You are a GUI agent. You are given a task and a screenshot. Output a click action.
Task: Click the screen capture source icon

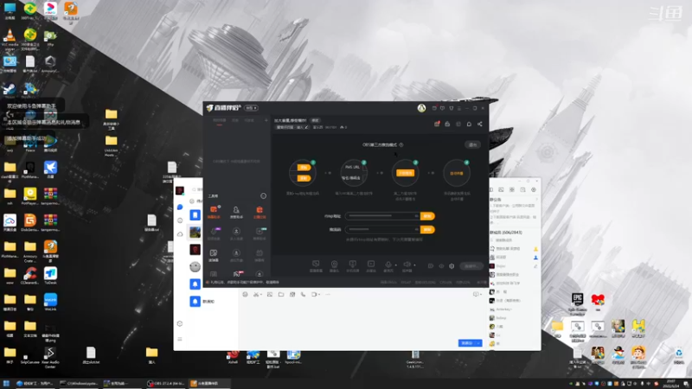(316, 264)
